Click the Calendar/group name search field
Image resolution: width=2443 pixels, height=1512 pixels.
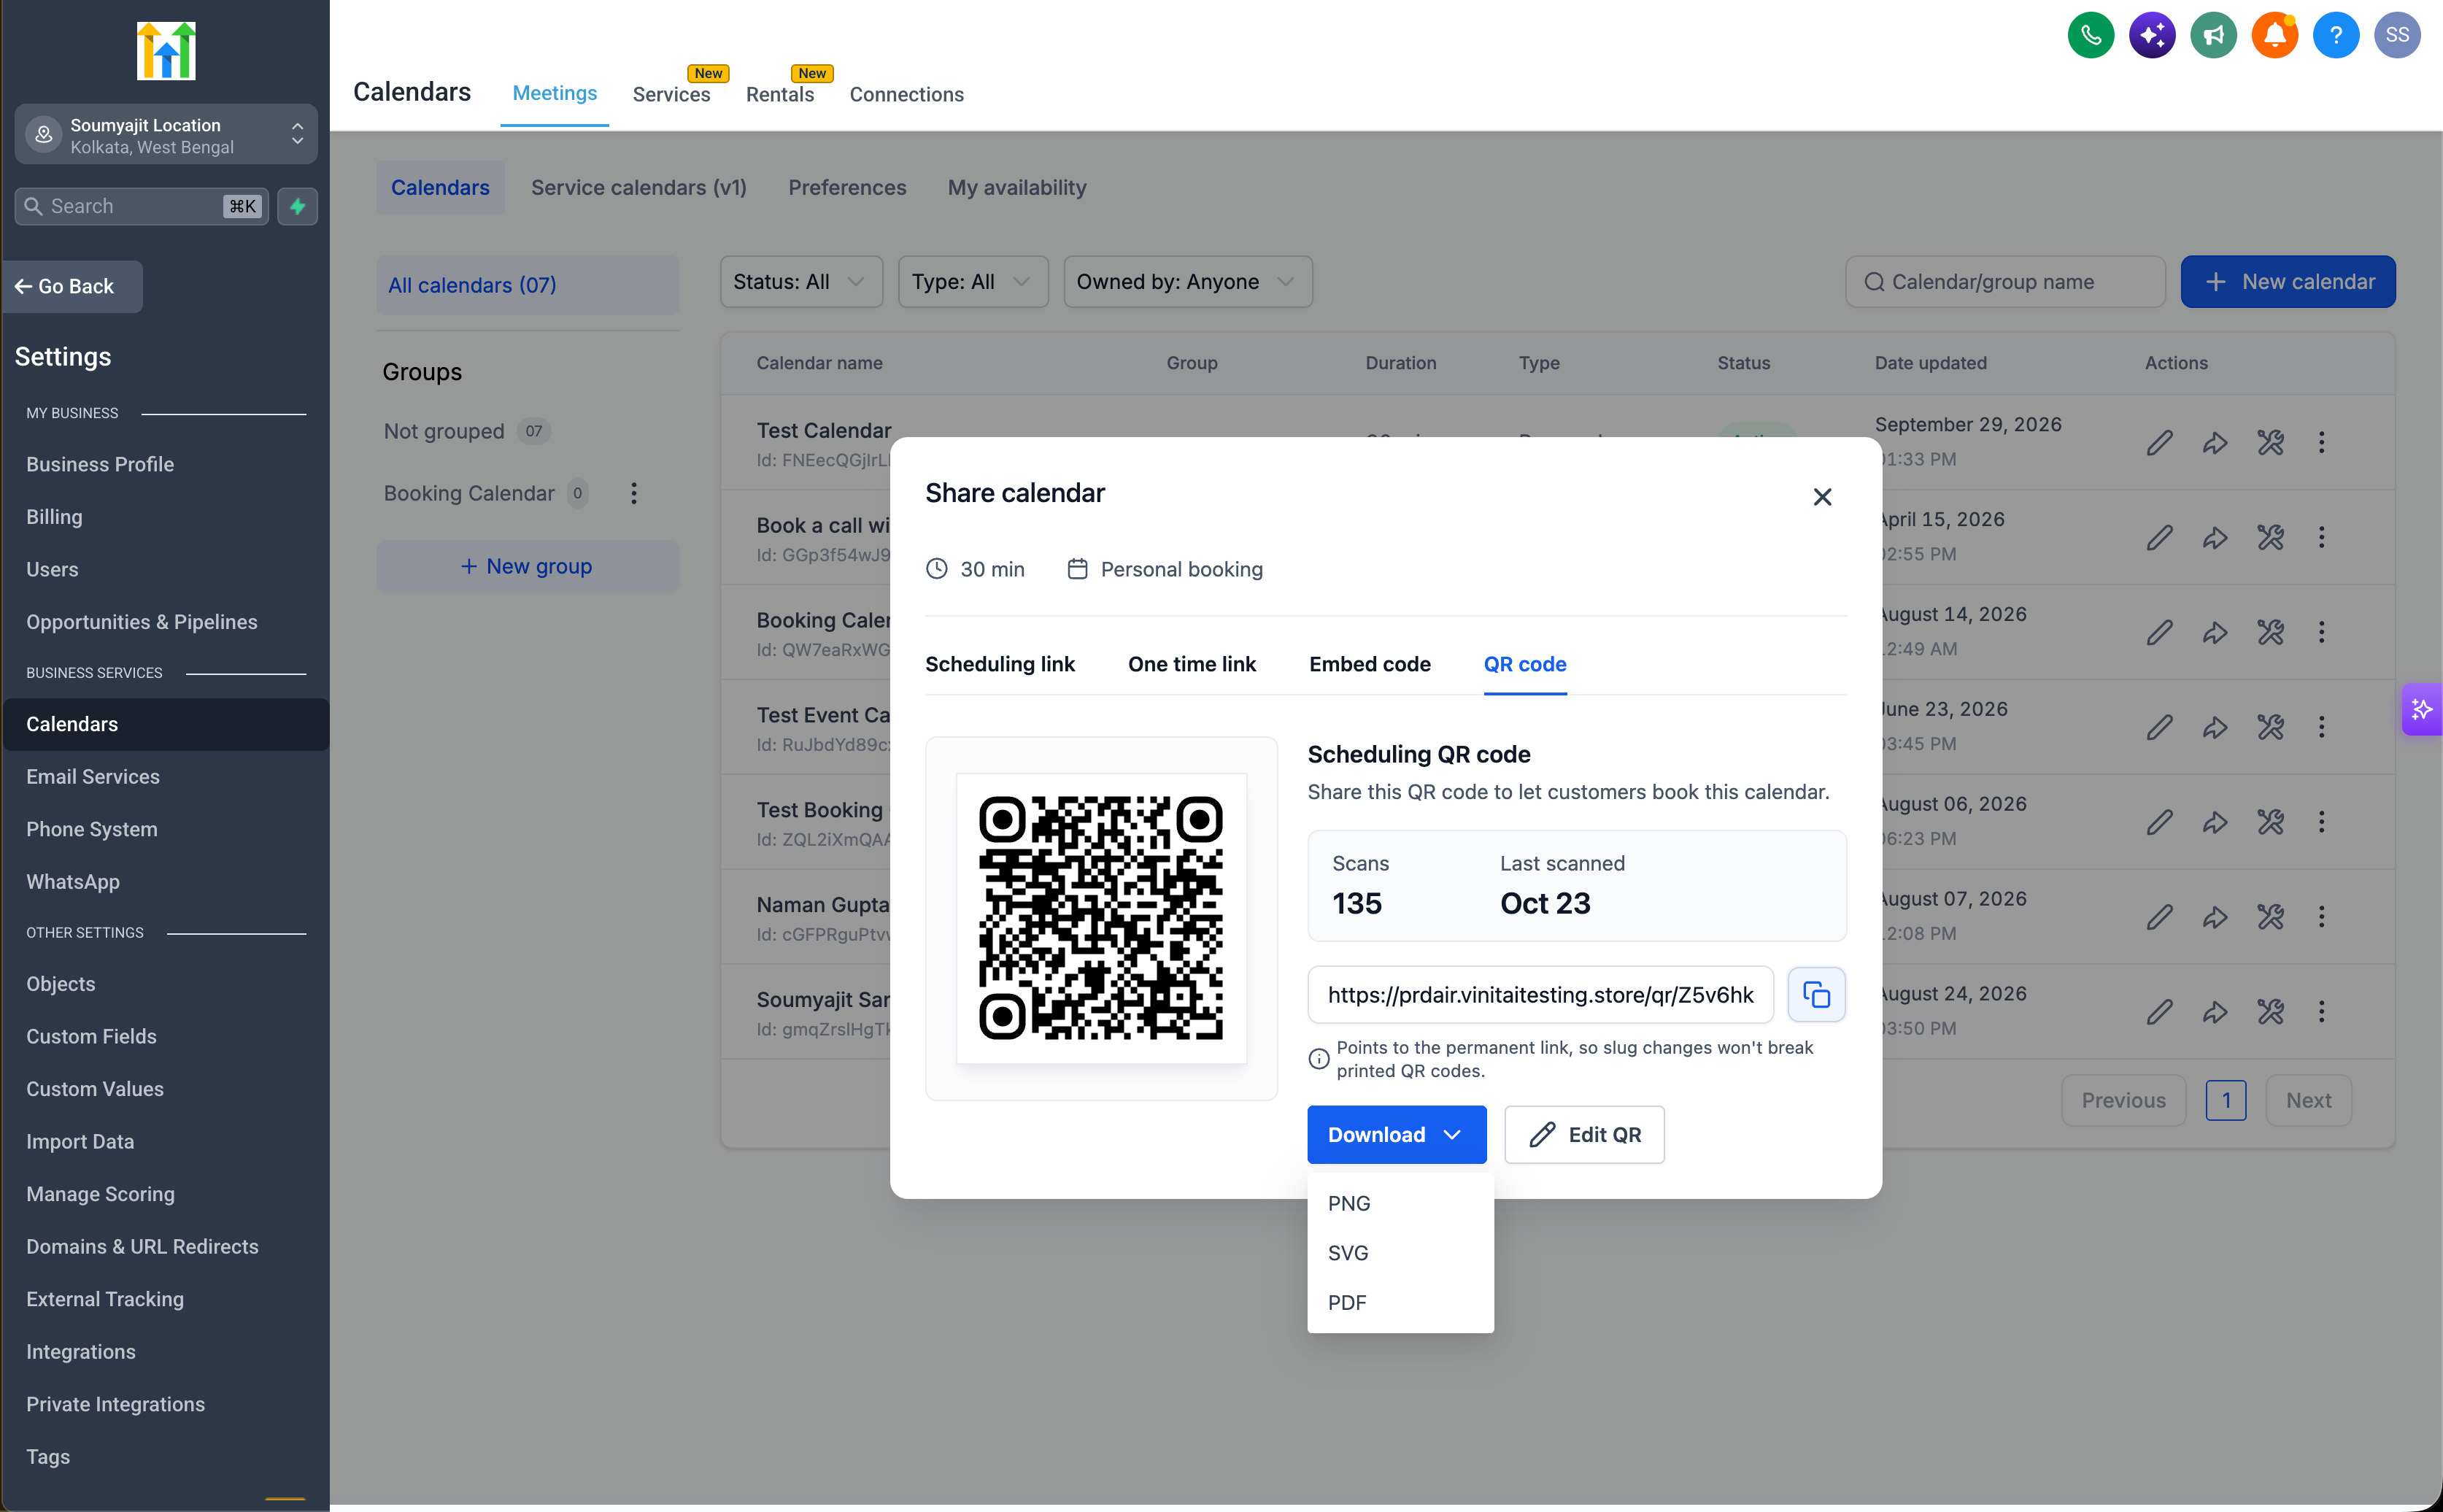pyautogui.click(x=2005, y=282)
